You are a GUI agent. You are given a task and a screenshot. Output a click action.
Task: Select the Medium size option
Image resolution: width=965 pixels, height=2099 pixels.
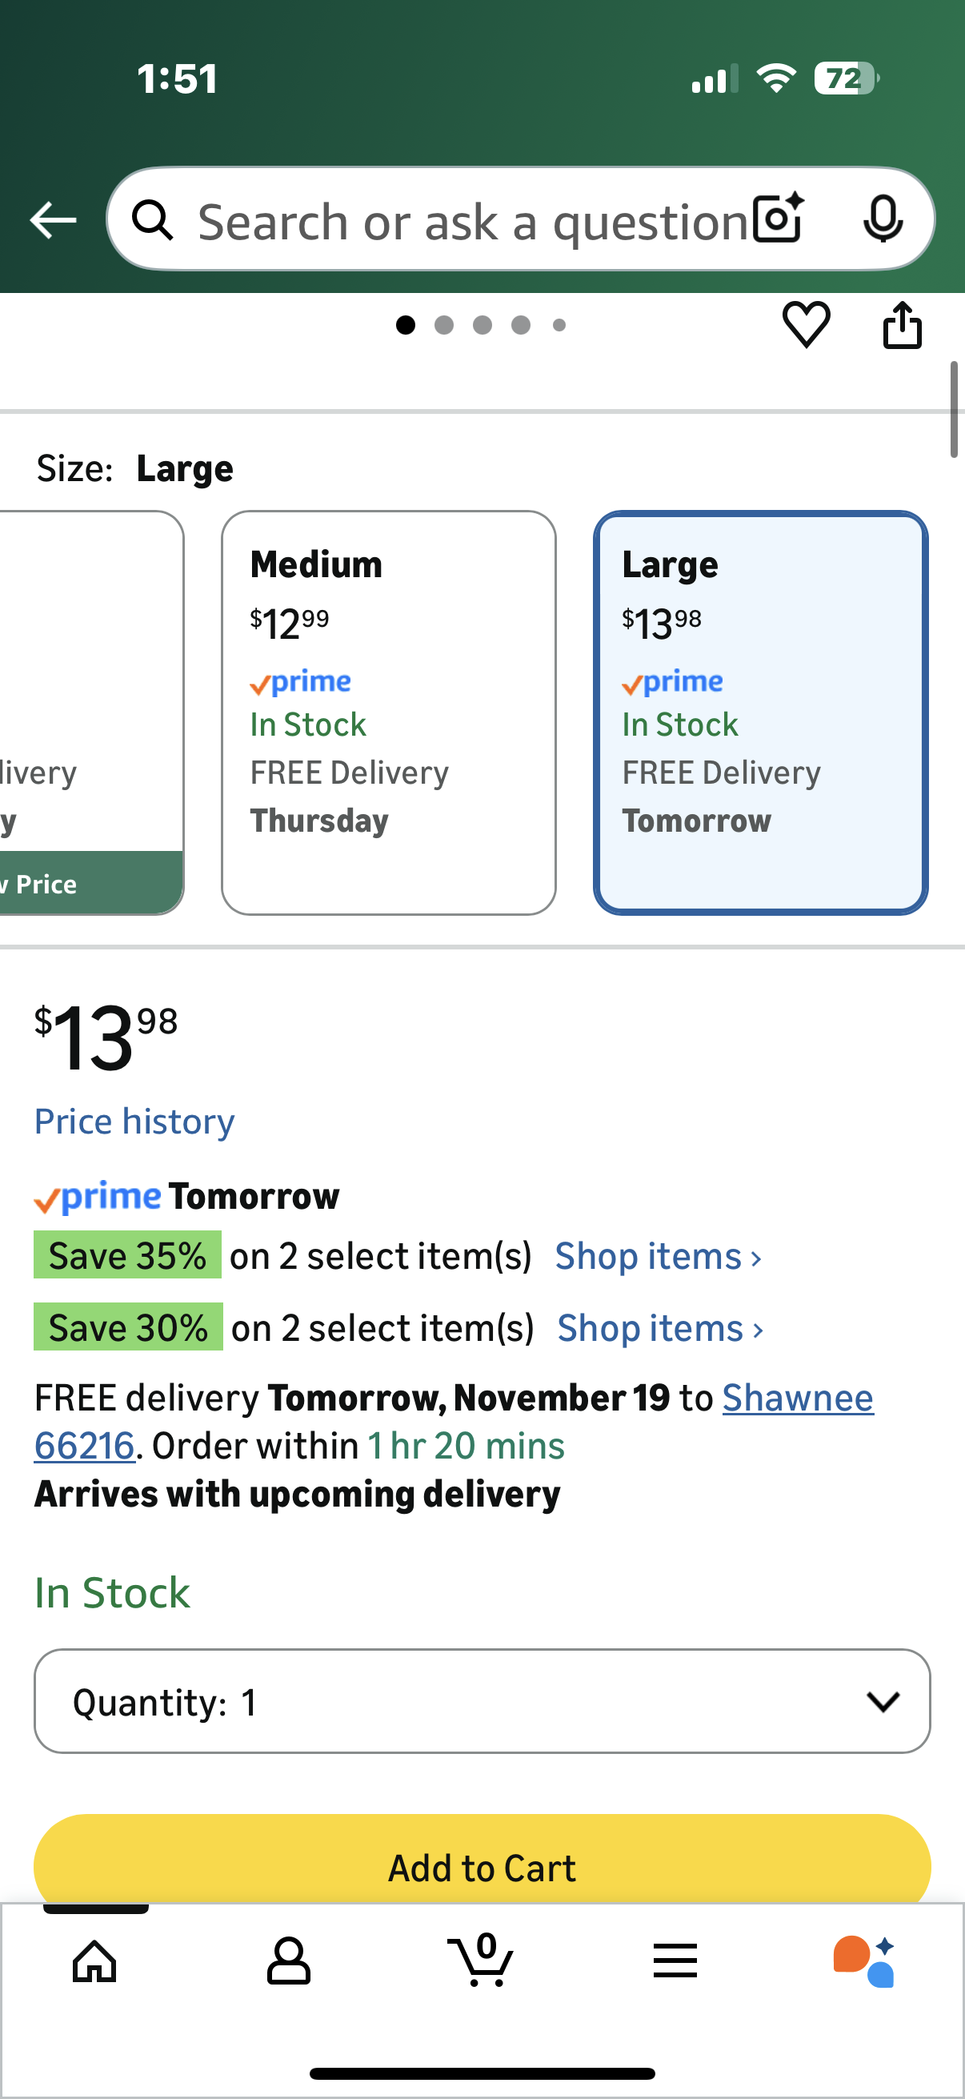pyautogui.click(x=388, y=712)
